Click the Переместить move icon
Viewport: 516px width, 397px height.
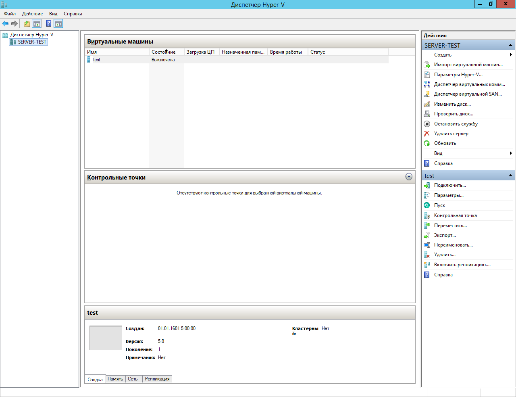427,226
